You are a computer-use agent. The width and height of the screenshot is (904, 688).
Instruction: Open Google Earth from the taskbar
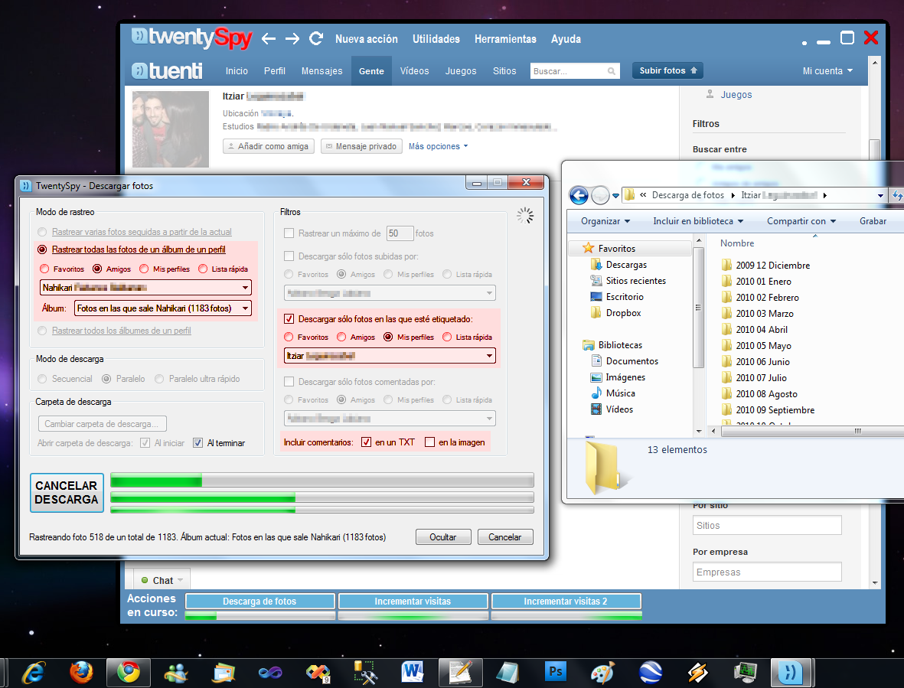[x=650, y=673]
